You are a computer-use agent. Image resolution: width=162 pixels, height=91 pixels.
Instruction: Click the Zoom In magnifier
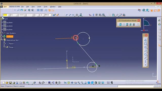click(79, 83)
